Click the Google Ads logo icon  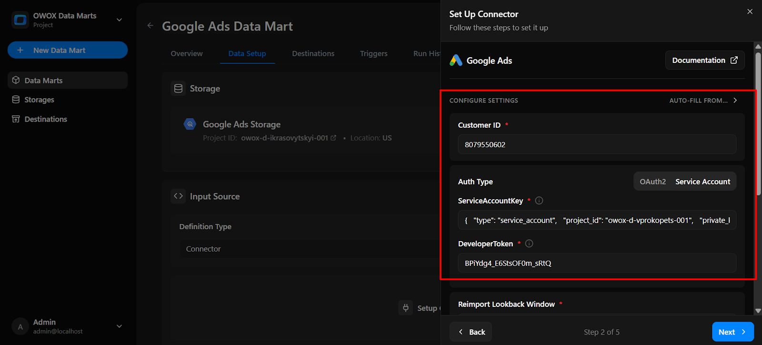pyautogui.click(x=456, y=61)
